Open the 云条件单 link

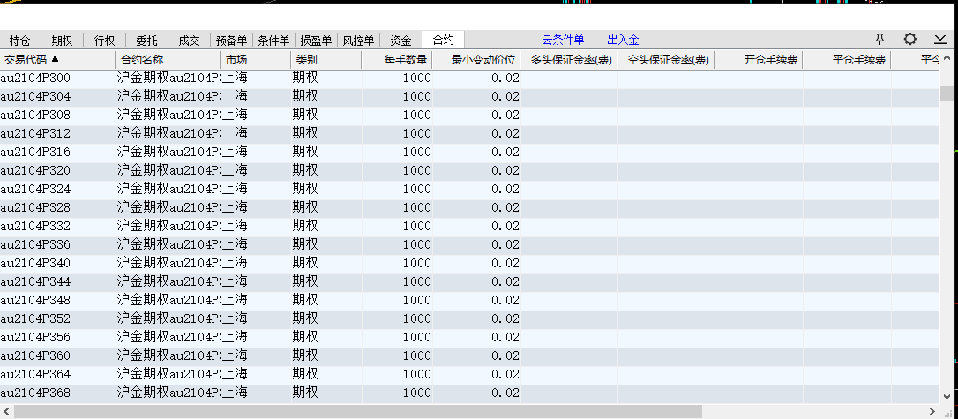click(563, 41)
